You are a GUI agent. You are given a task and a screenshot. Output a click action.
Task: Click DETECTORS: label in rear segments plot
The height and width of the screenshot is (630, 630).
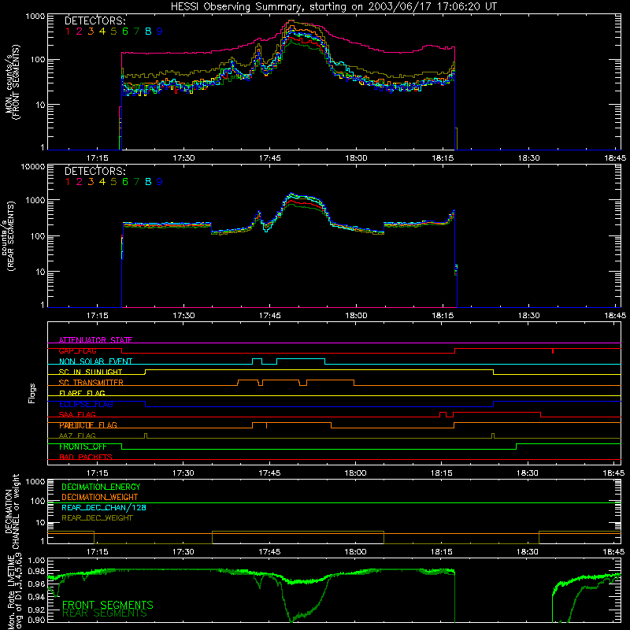click(x=95, y=171)
